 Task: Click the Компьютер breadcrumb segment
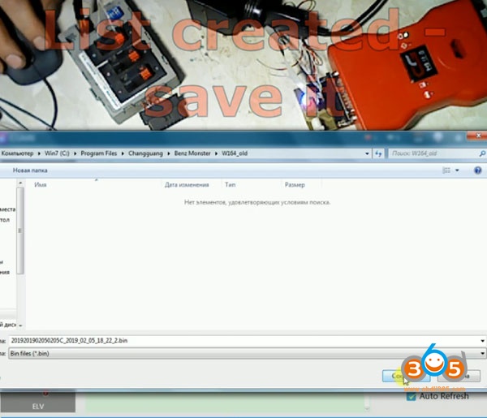pyautogui.click(x=17, y=153)
